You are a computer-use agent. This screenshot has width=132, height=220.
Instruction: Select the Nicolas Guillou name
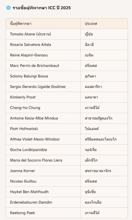[23, 181]
